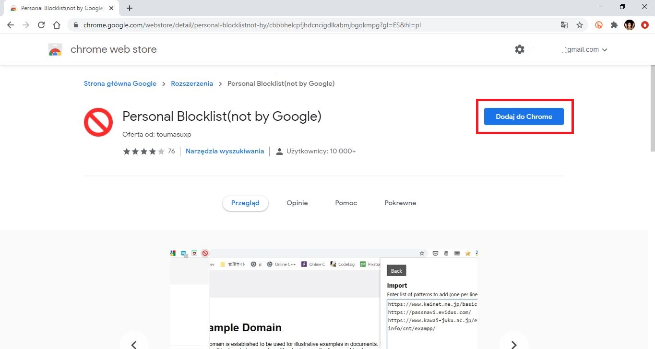Screen dimensions: 655x349
Task: Click the orange extension icon beside bookmark star
Action: pyautogui.click(x=599, y=25)
